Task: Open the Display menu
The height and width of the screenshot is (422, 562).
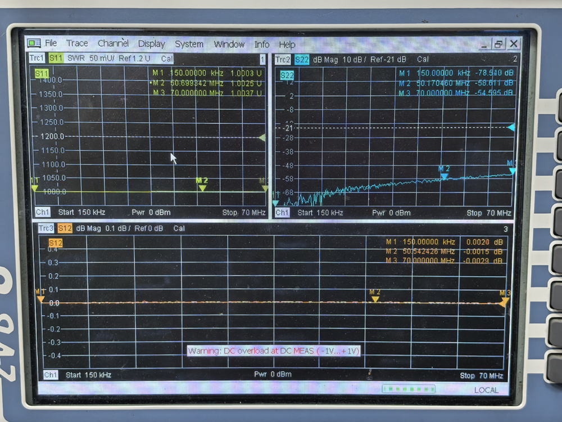Action: tap(151, 44)
